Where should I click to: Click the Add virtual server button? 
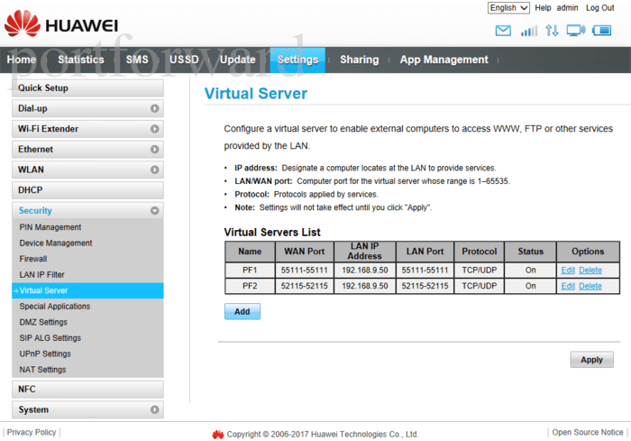pos(242,312)
